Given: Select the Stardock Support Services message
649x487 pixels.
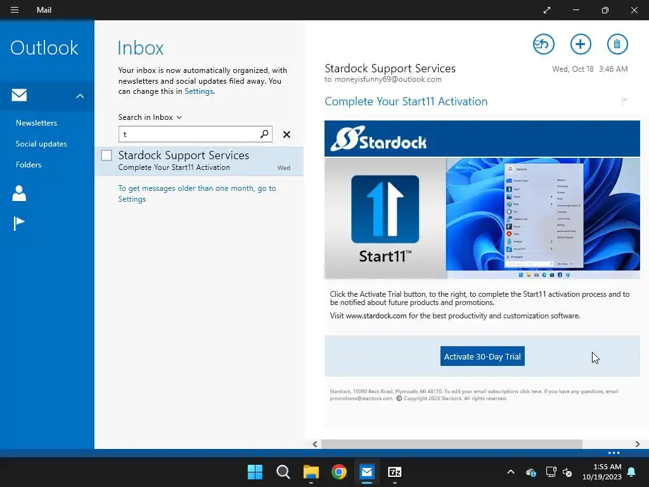Looking at the screenshot, I should 199,161.
